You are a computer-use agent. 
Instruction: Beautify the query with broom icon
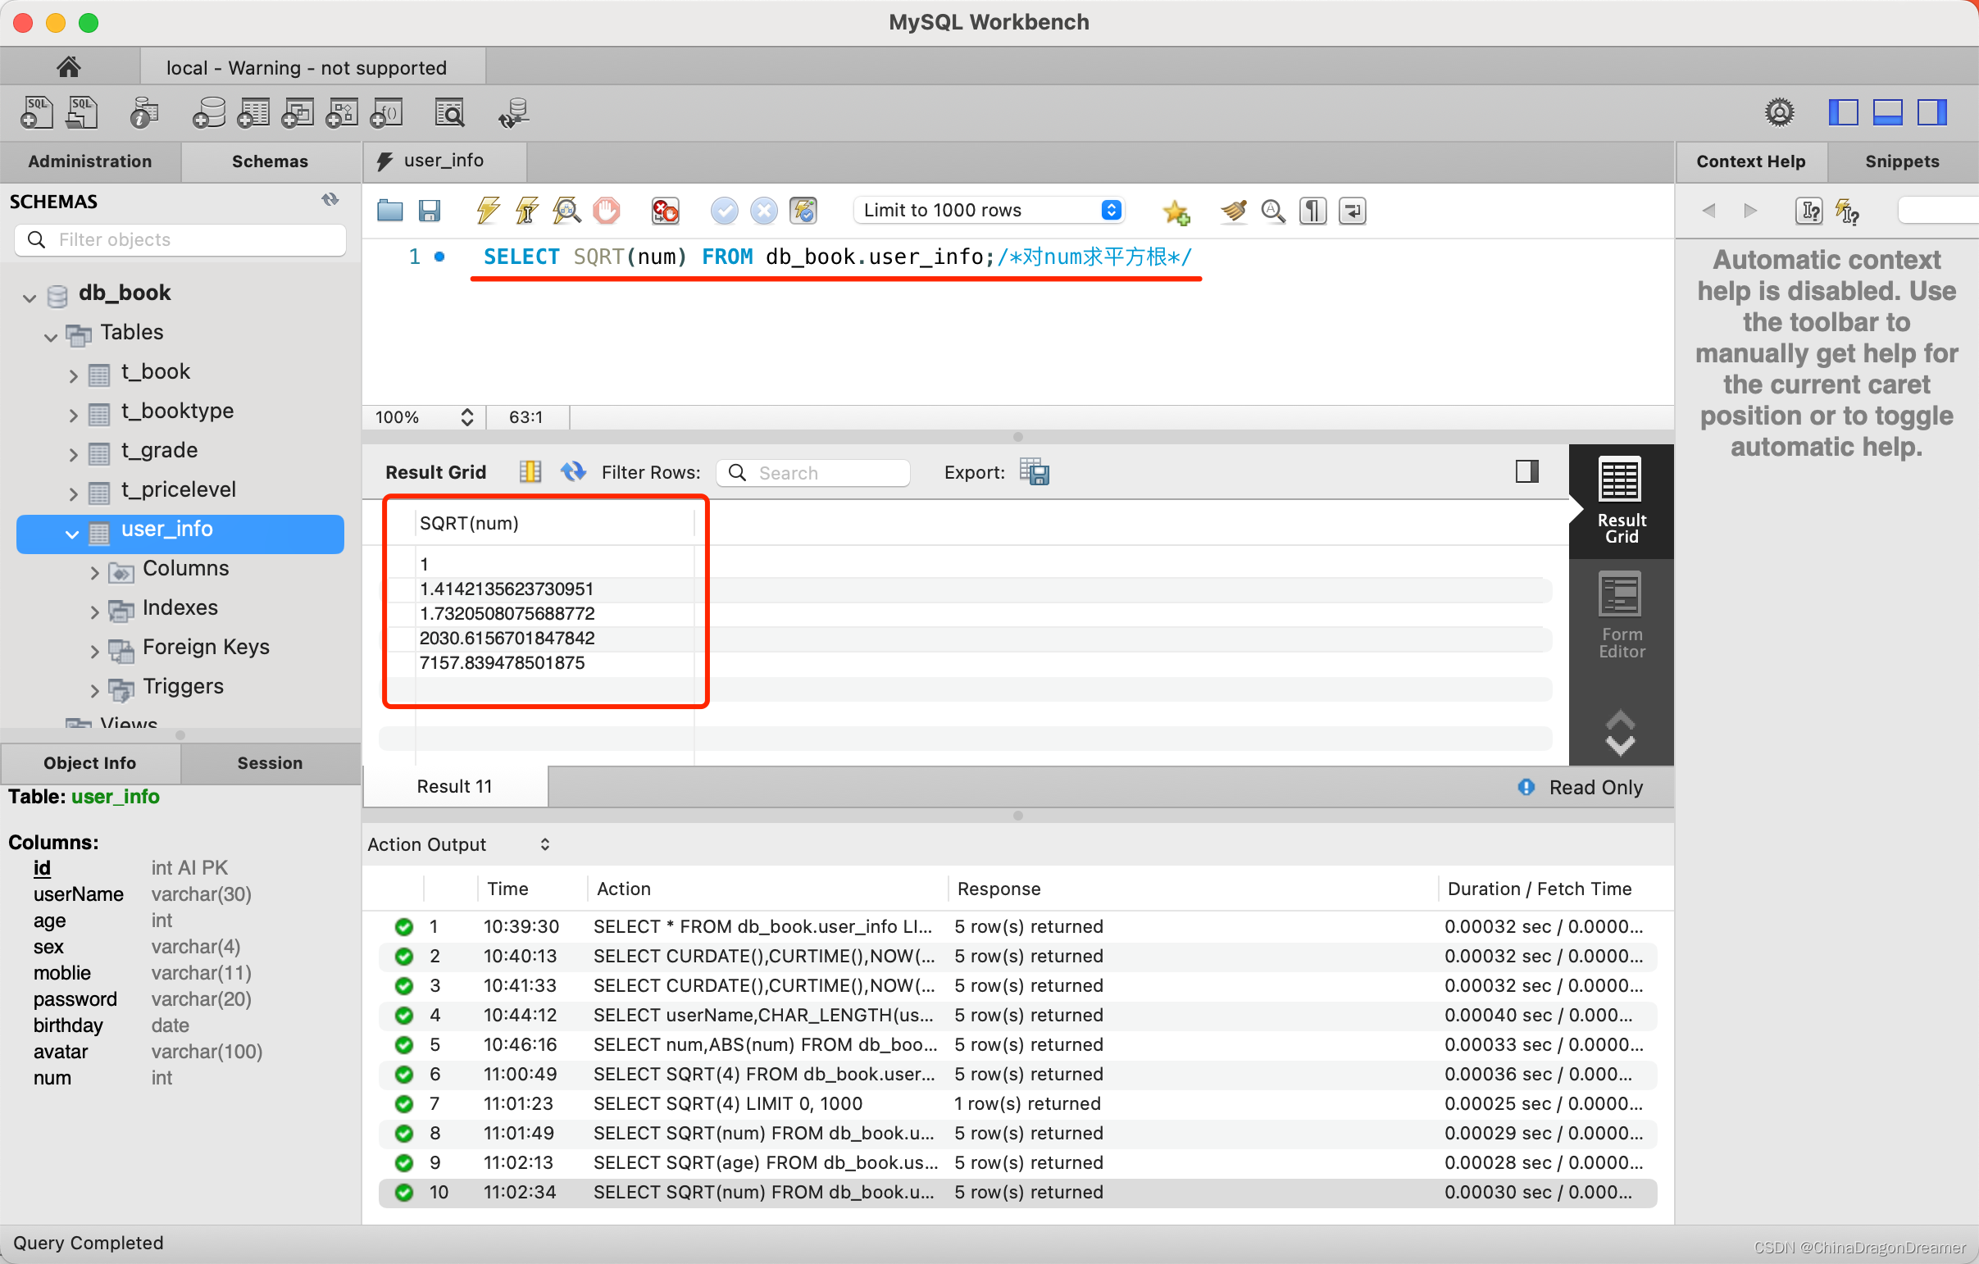[x=1233, y=211]
